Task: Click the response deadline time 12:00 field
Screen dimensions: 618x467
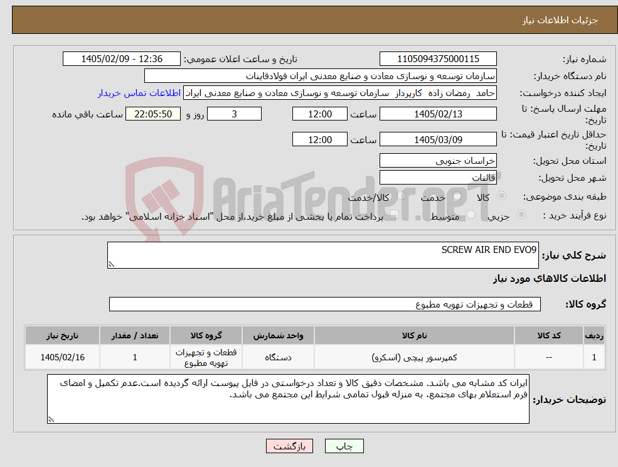Action: [x=319, y=114]
